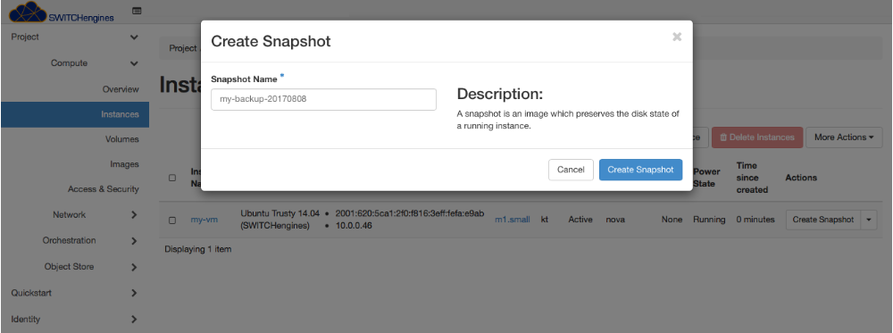Click the Running power state cell
This screenshot has width=893, height=333.
(709, 220)
